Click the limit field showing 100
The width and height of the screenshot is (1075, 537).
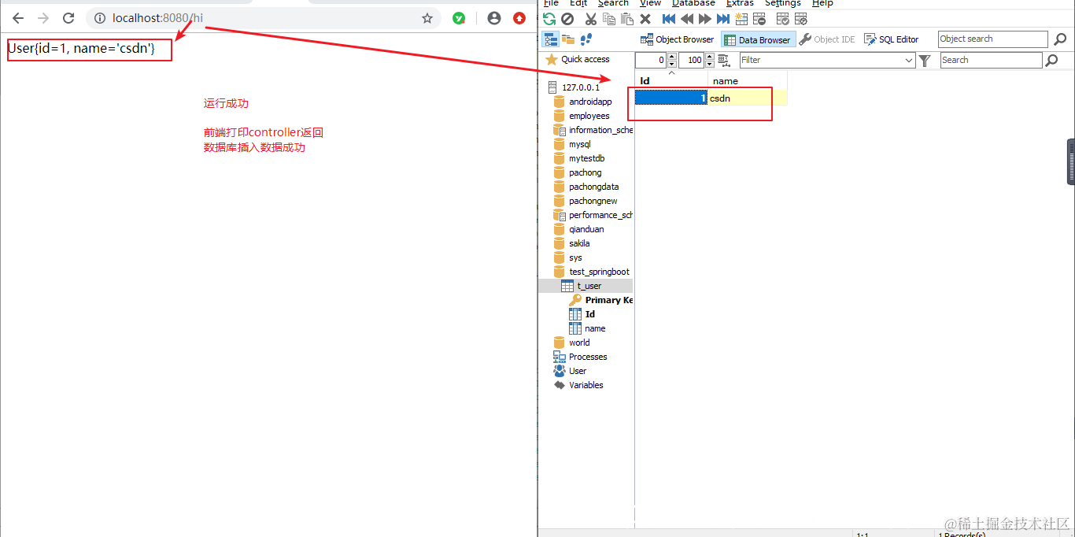pyautogui.click(x=691, y=60)
